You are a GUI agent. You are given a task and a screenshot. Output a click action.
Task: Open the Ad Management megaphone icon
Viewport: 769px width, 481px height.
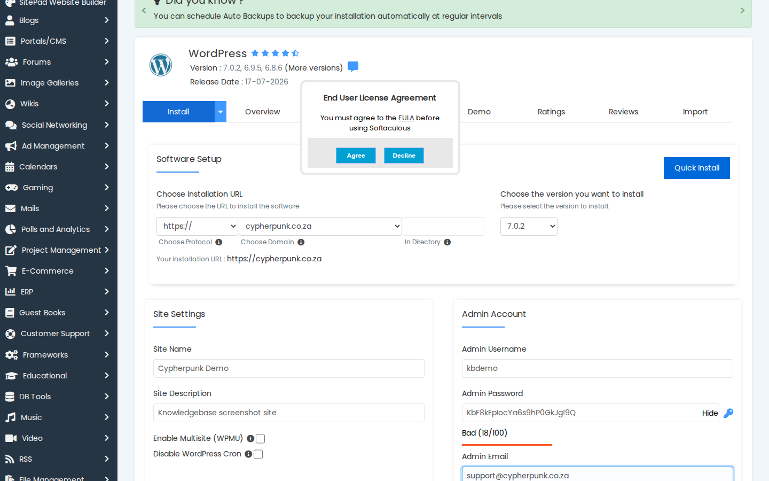coord(11,146)
